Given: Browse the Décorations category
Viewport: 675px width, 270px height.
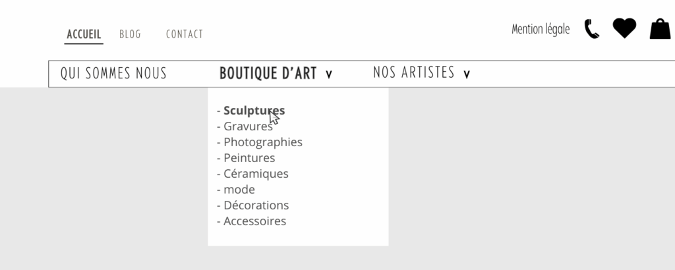Looking at the screenshot, I should click(256, 205).
